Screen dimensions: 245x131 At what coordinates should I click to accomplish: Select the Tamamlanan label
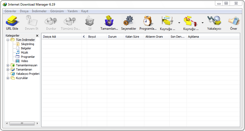[24, 69]
